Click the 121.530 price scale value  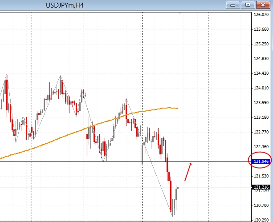(261, 176)
